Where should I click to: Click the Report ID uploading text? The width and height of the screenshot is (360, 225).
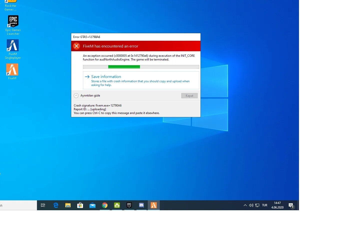(90, 109)
